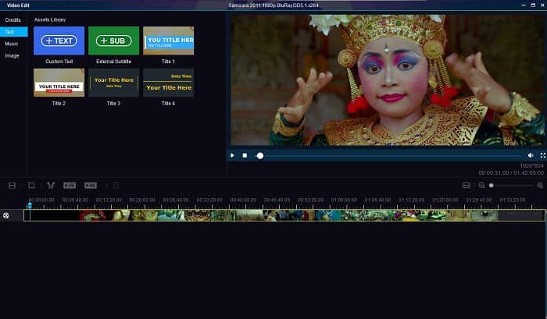
Task: Click the video clip strip in the timeline
Action: pyautogui.click(x=284, y=215)
